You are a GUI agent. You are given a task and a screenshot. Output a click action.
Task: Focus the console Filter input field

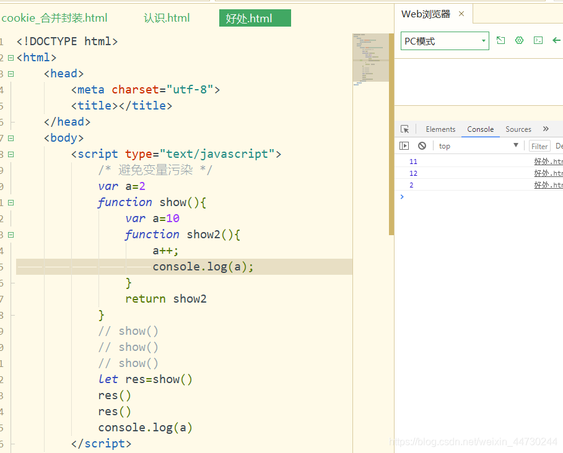coord(539,146)
